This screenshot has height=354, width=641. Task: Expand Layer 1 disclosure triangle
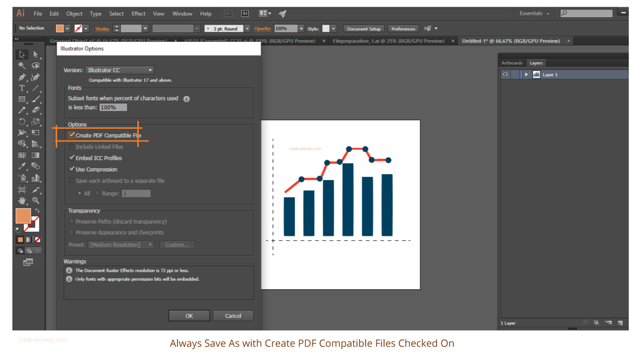[x=526, y=74]
